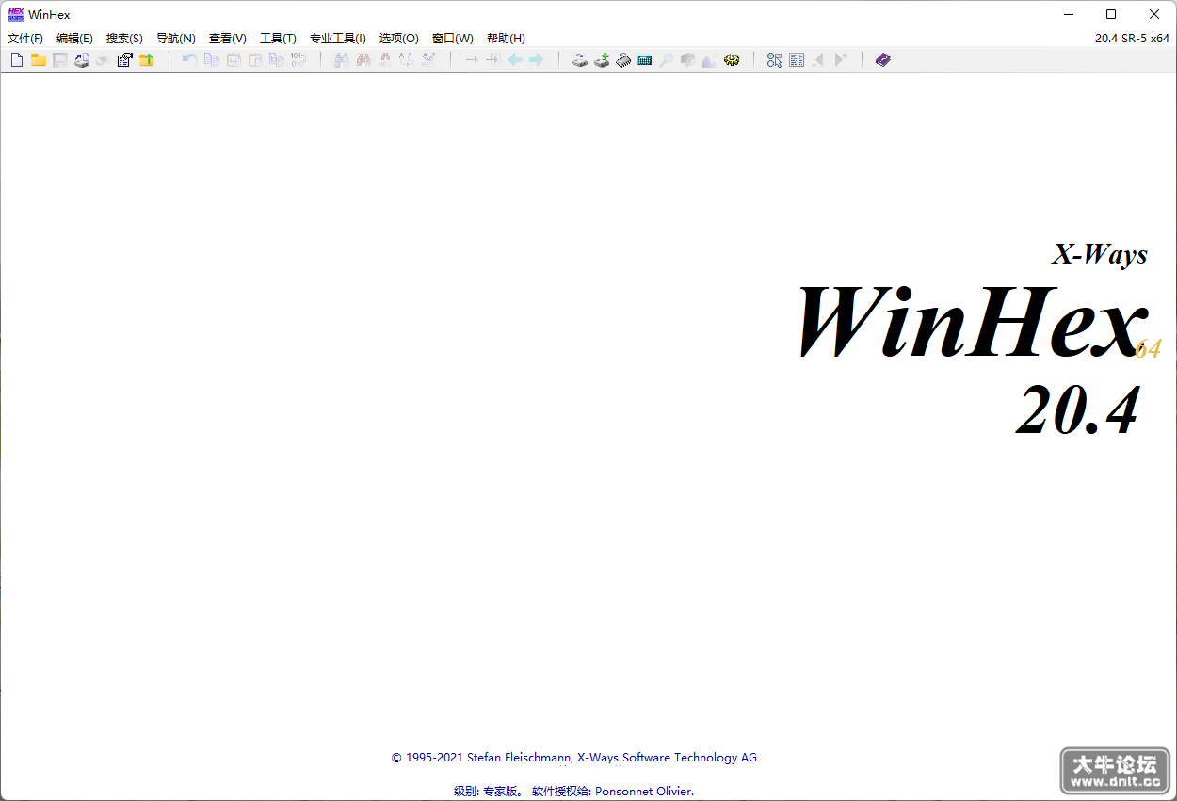Viewport: 1177px width, 801px height.
Task: Click the teal keypad calculator icon
Action: tap(645, 60)
